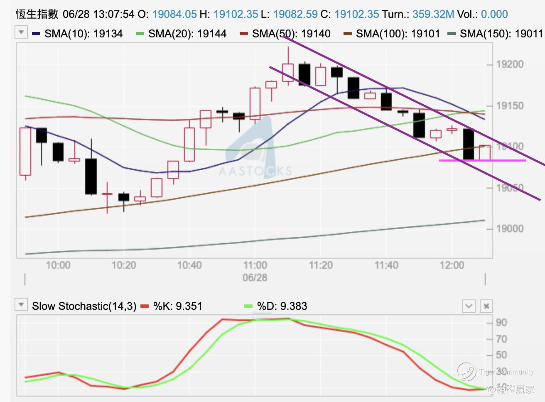Click the SMA(10): 19134 legend label
The width and height of the screenshot is (545, 402).
point(83,34)
